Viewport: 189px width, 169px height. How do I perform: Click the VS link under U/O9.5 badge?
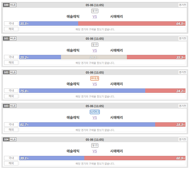click(x=94, y=118)
